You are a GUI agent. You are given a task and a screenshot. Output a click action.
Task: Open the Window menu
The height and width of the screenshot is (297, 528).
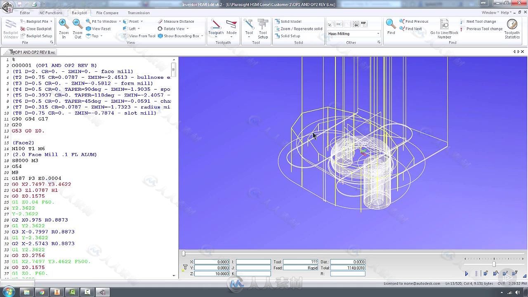[x=490, y=13]
